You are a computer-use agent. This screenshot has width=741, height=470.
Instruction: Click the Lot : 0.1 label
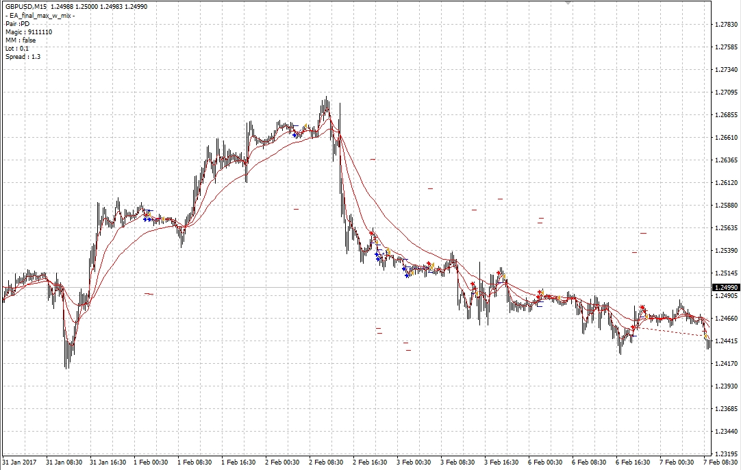click(17, 49)
